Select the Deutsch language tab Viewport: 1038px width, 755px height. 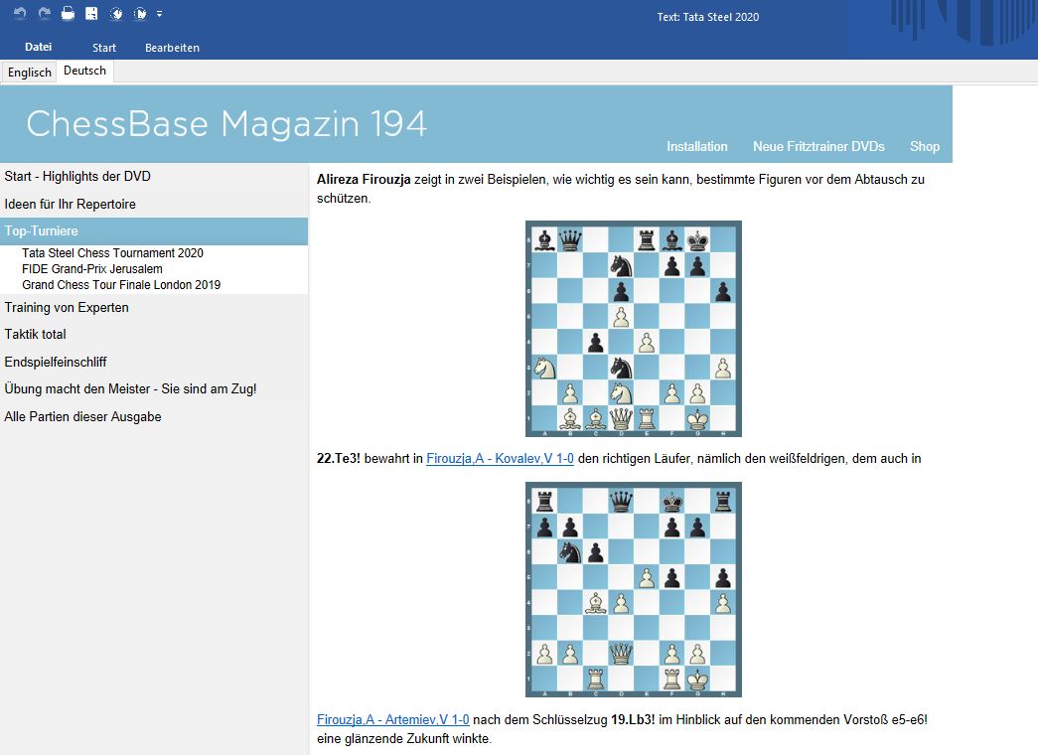pyautogui.click(x=84, y=72)
